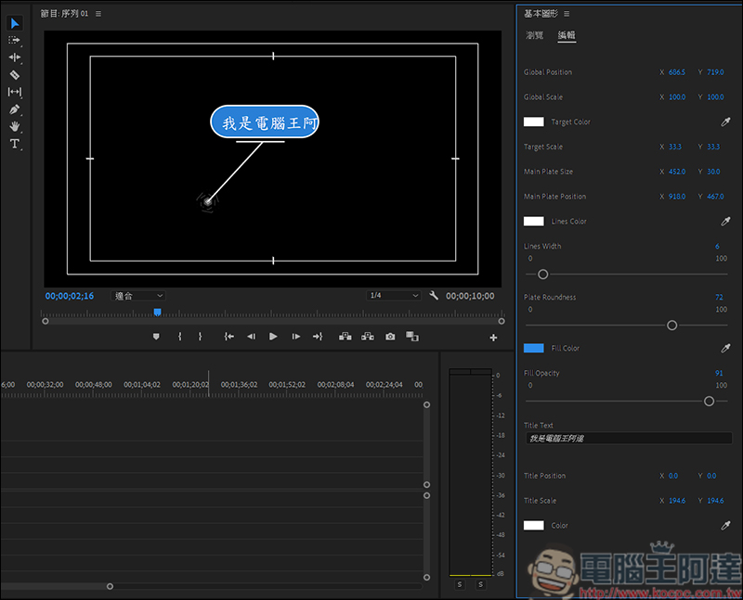Select the Selection arrow tool

(x=15, y=22)
